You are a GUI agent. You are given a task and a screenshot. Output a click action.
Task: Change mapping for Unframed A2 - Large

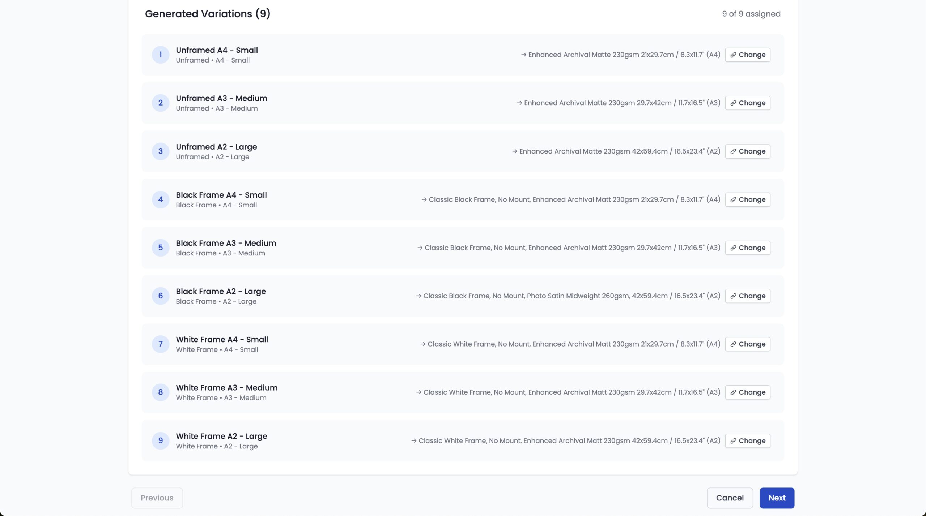747,151
